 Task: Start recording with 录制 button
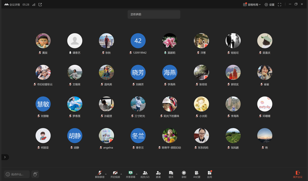[184, 174]
